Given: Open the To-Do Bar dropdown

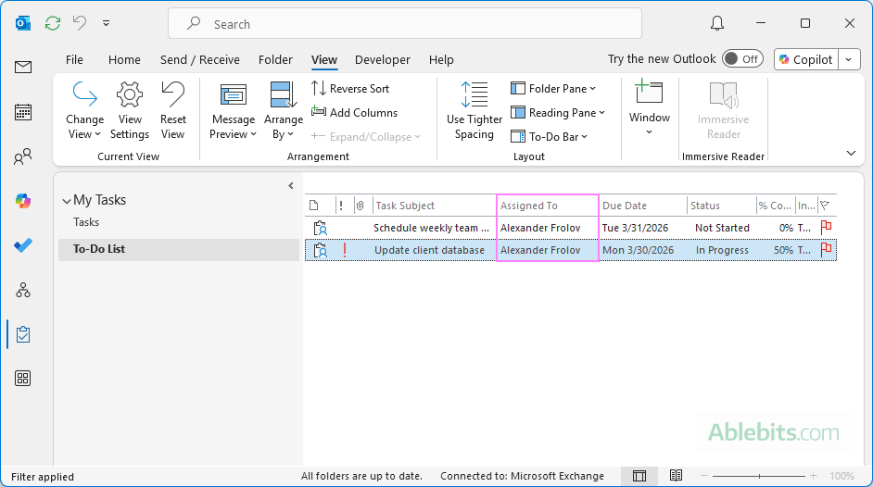Looking at the screenshot, I should click(550, 137).
